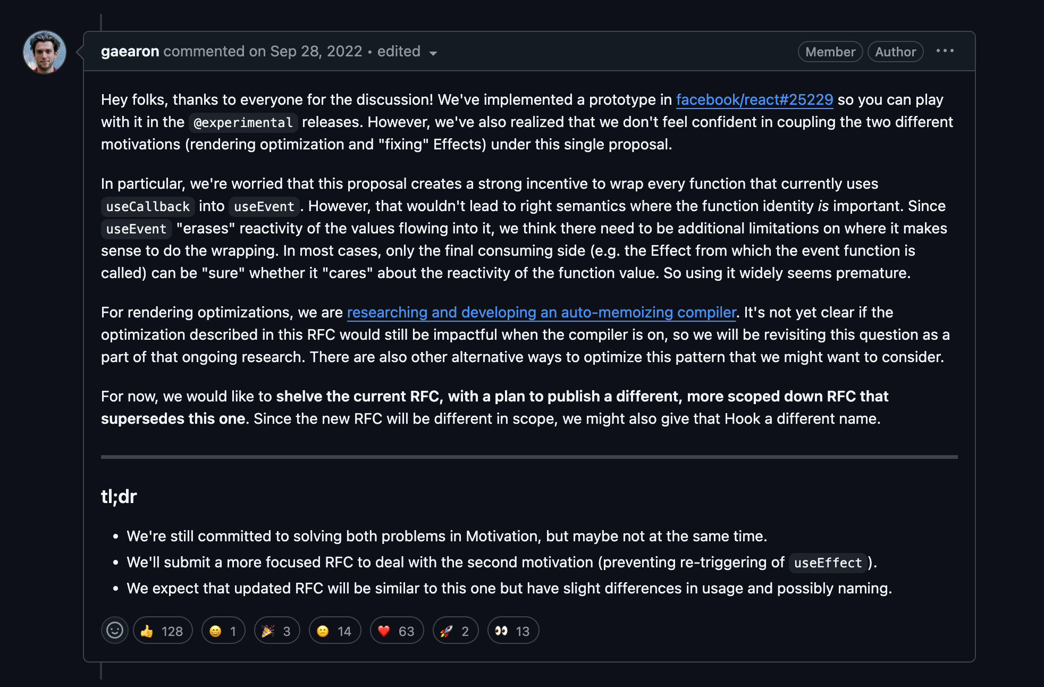Click the eyes reaction showing 13
Viewport: 1044px width, 687px height.
point(513,631)
